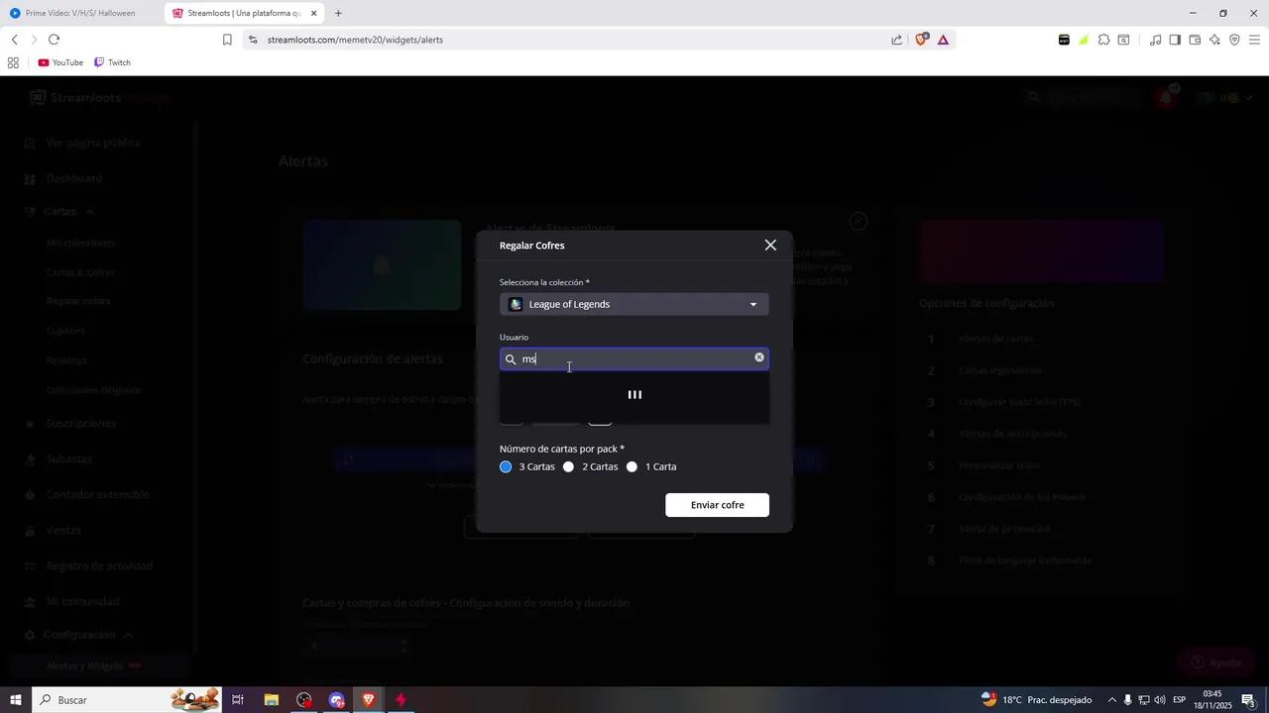Open the red lightning app on taskbar
Image resolution: width=1269 pixels, height=713 pixels.
(401, 700)
